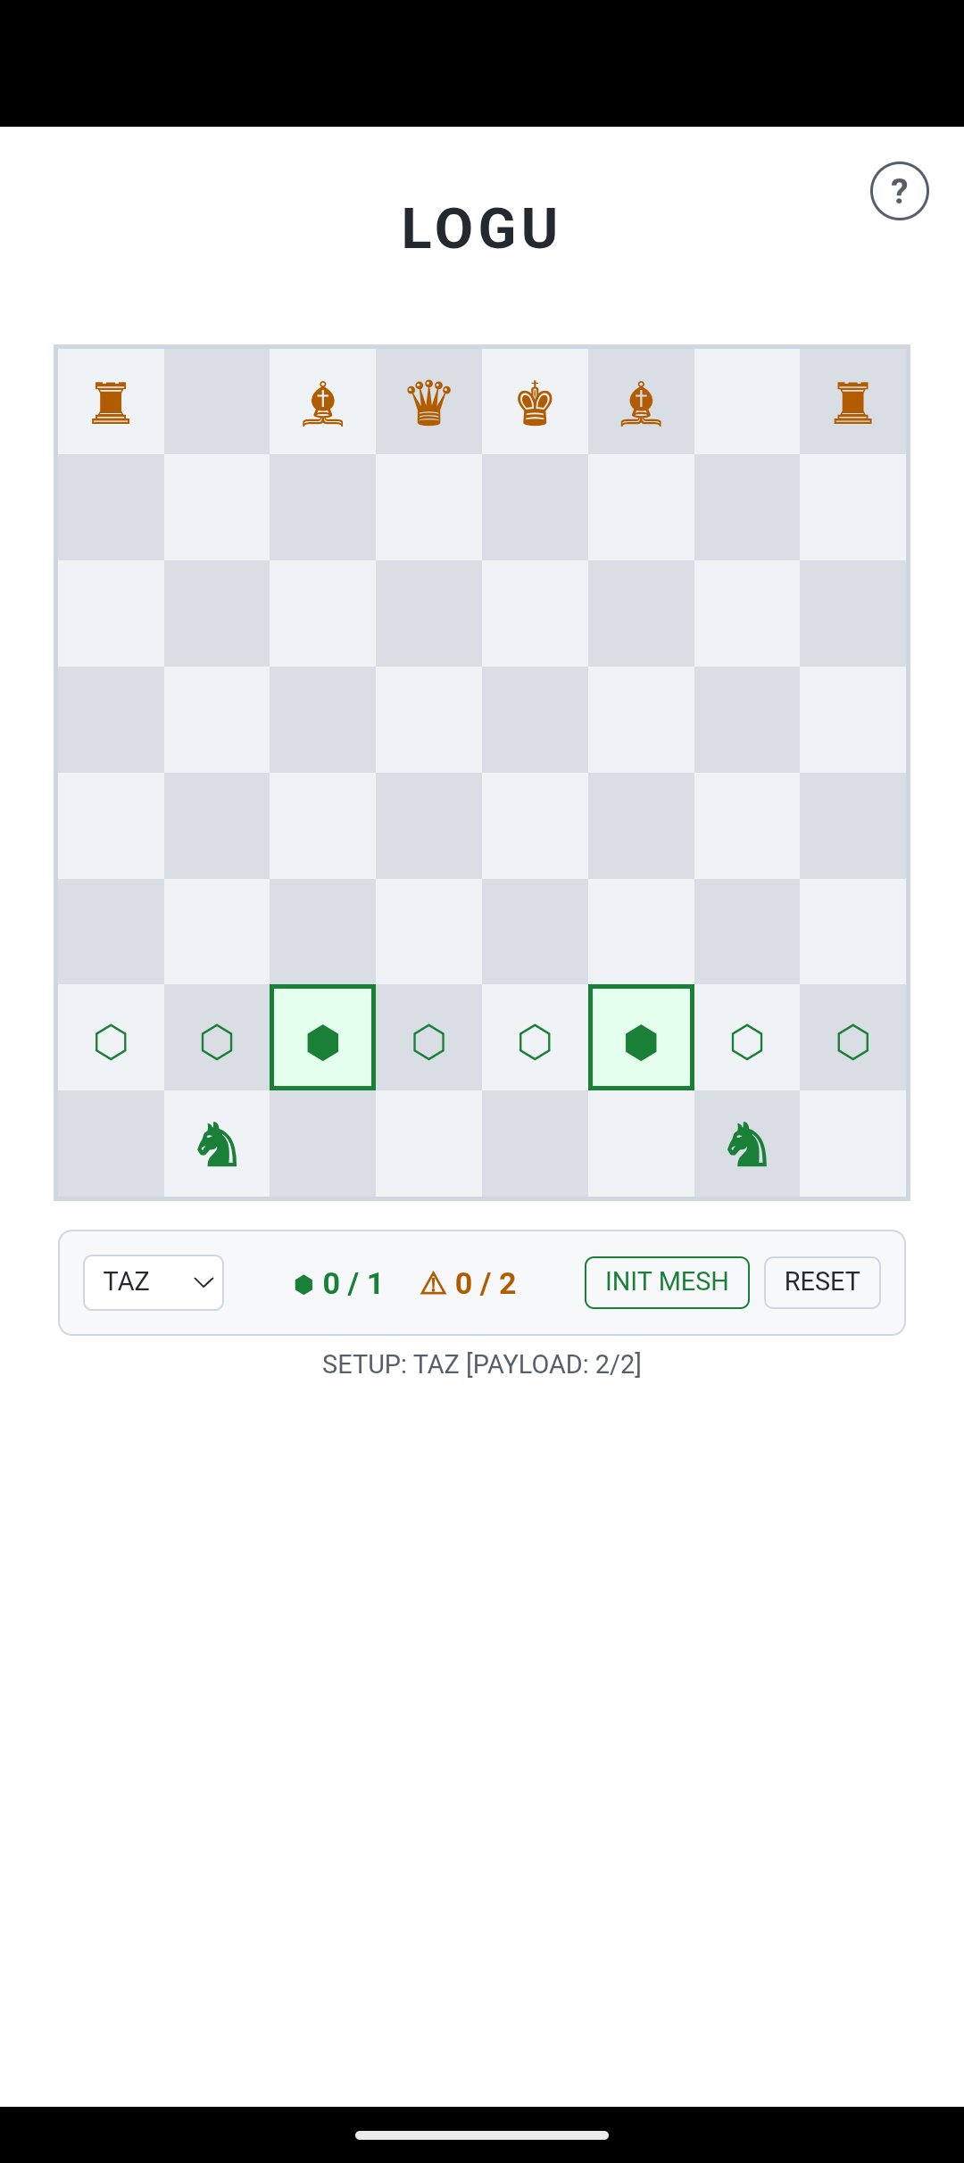964x2163 pixels.
Task: Select the orange queen piece
Action: 428,402
